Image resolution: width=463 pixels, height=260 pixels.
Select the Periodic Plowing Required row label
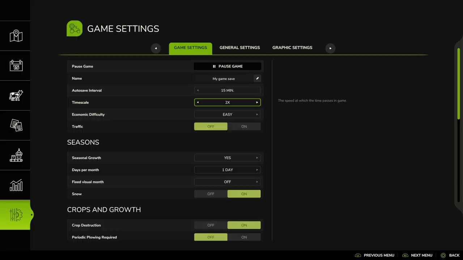click(94, 237)
